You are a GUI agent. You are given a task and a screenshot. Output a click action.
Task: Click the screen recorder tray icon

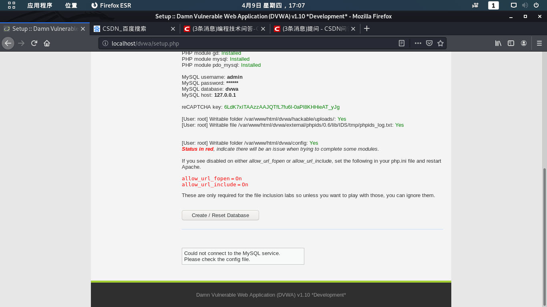click(475, 5)
